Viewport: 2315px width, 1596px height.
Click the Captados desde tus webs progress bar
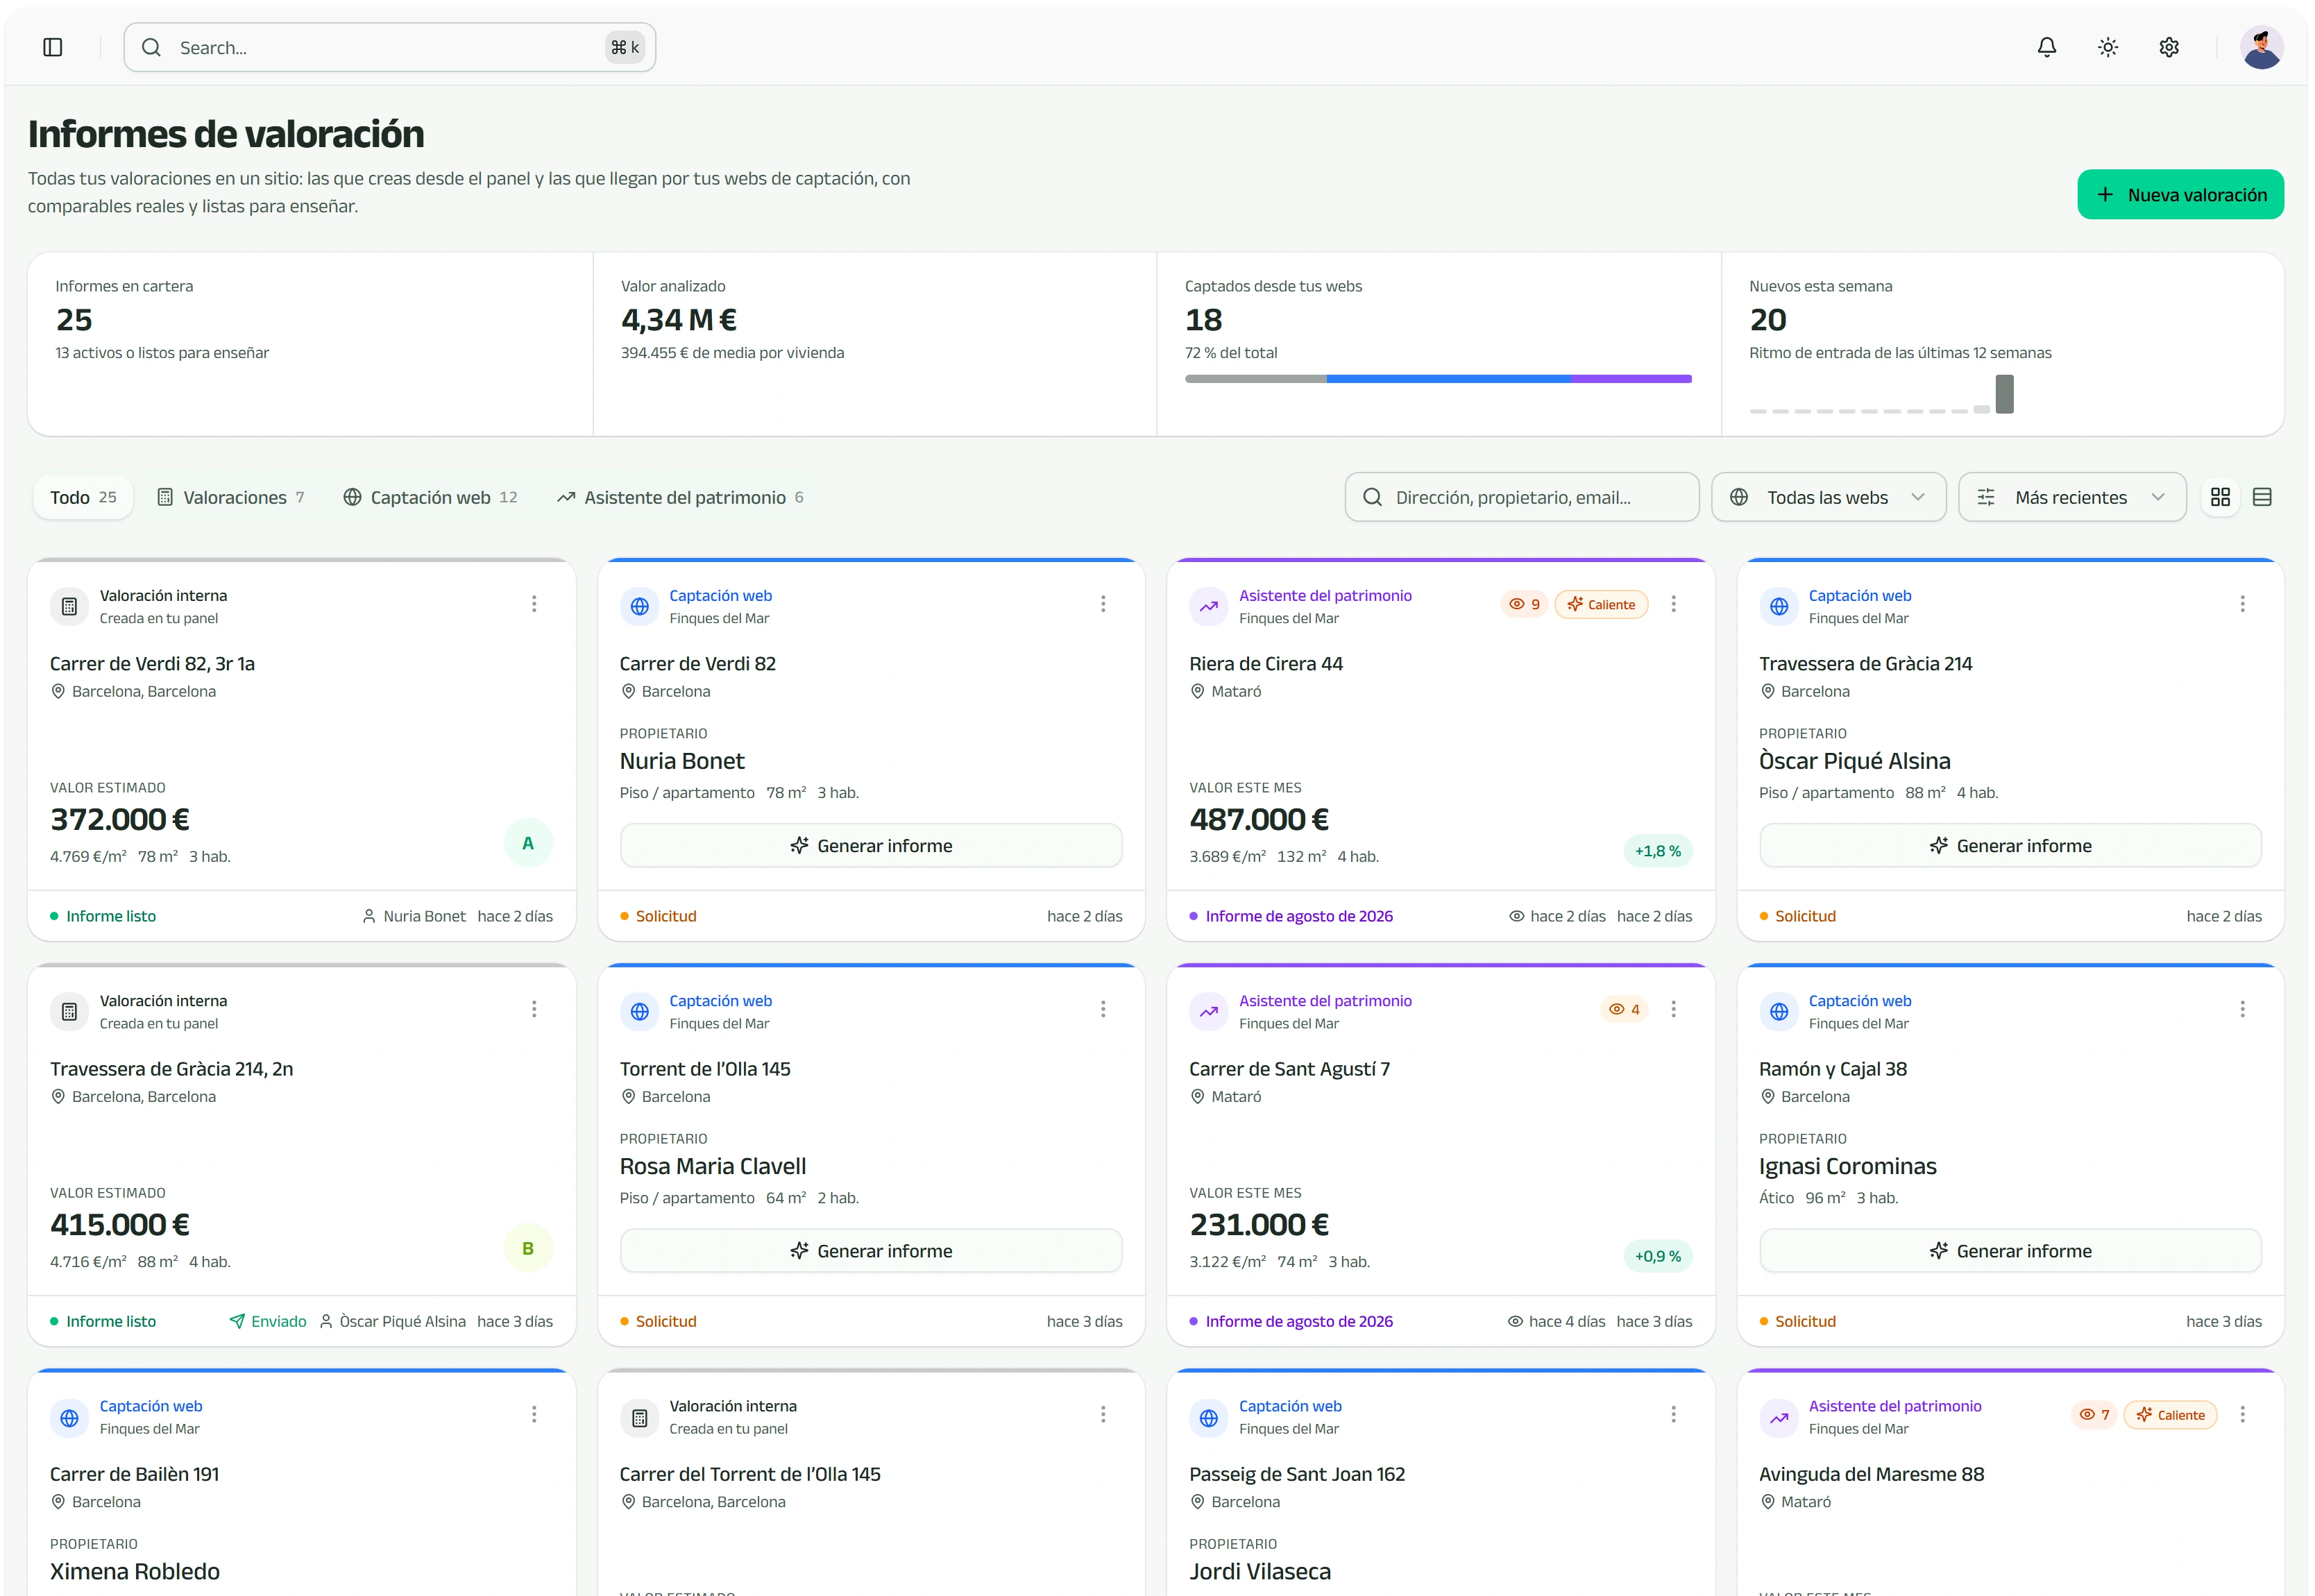pyautogui.click(x=1438, y=379)
